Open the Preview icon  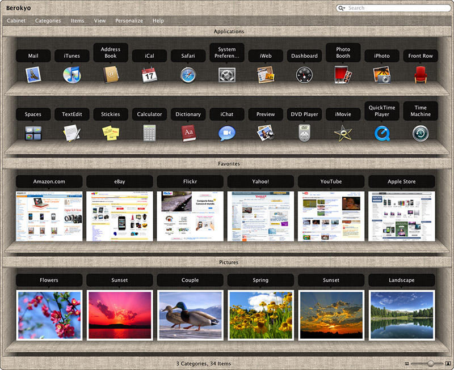click(266, 133)
